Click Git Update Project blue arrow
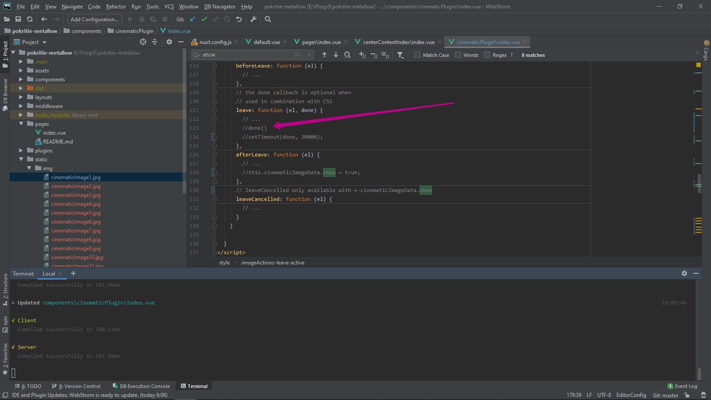The height and width of the screenshot is (400, 711). (x=192, y=19)
